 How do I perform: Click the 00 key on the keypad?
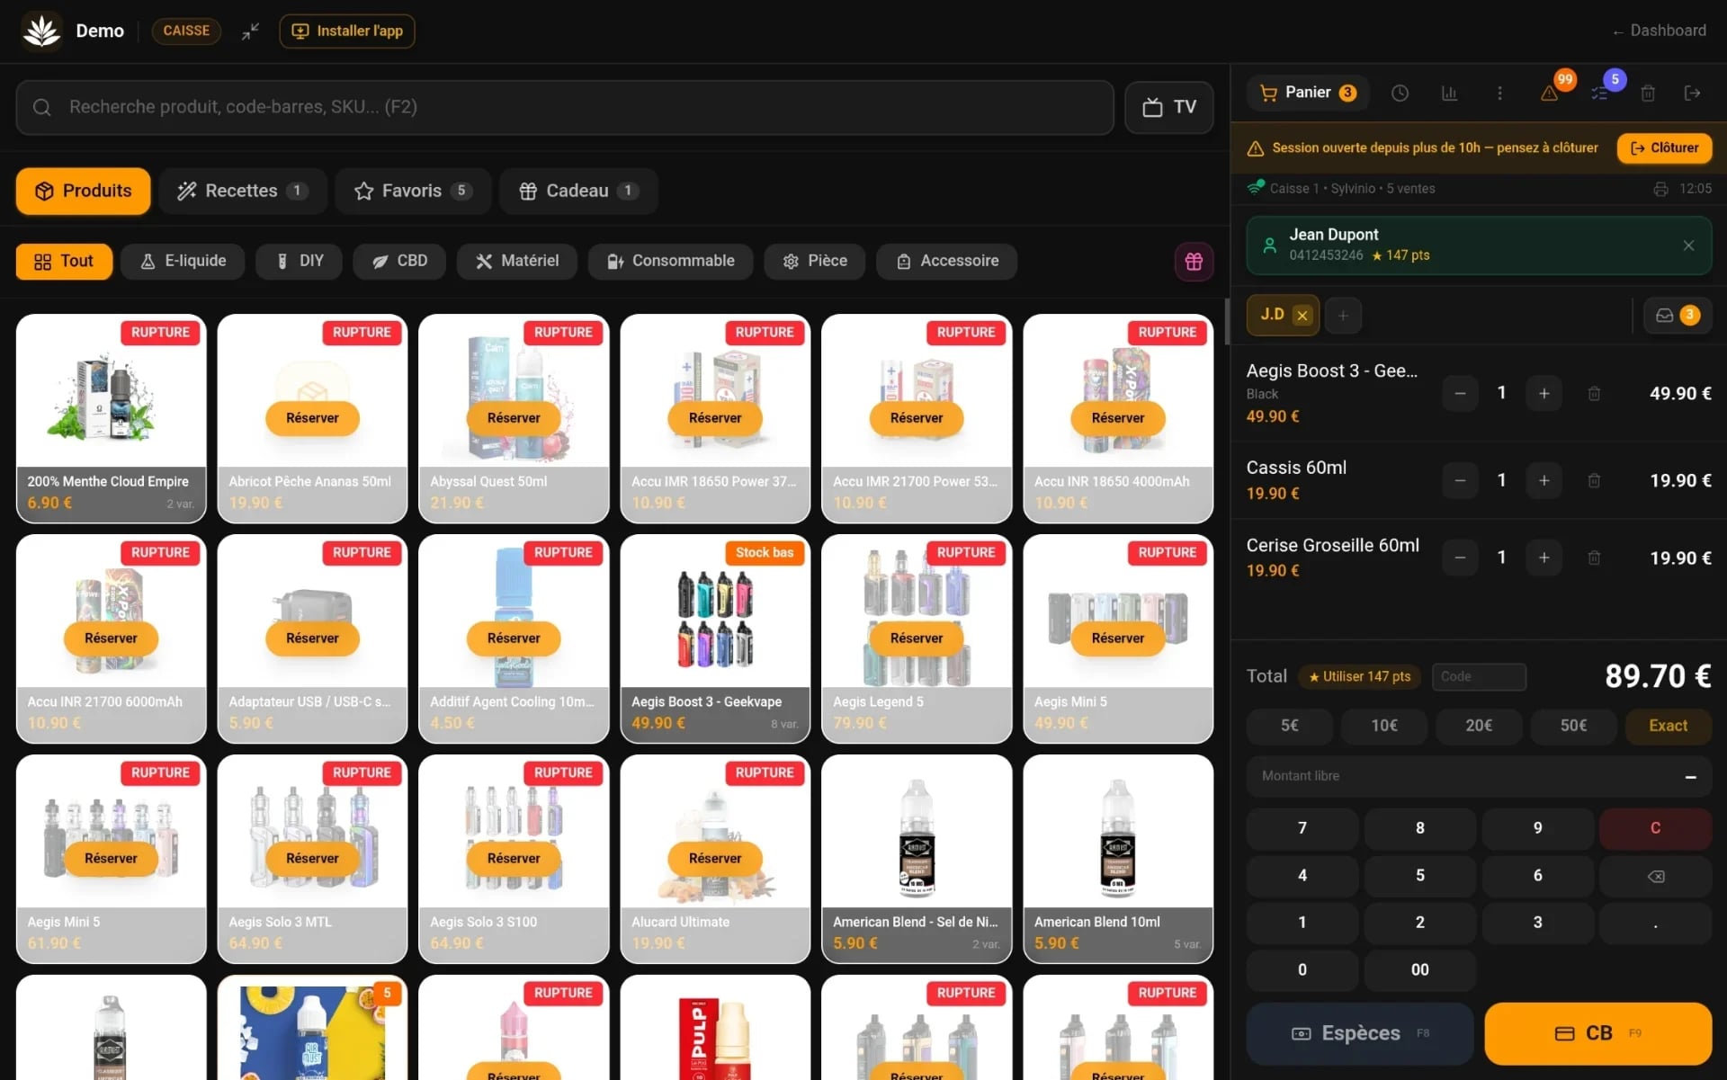tap(1419, 970)
